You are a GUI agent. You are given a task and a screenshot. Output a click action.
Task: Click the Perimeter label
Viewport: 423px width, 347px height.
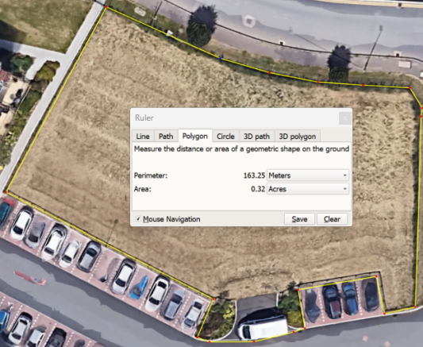coord(151,175)
